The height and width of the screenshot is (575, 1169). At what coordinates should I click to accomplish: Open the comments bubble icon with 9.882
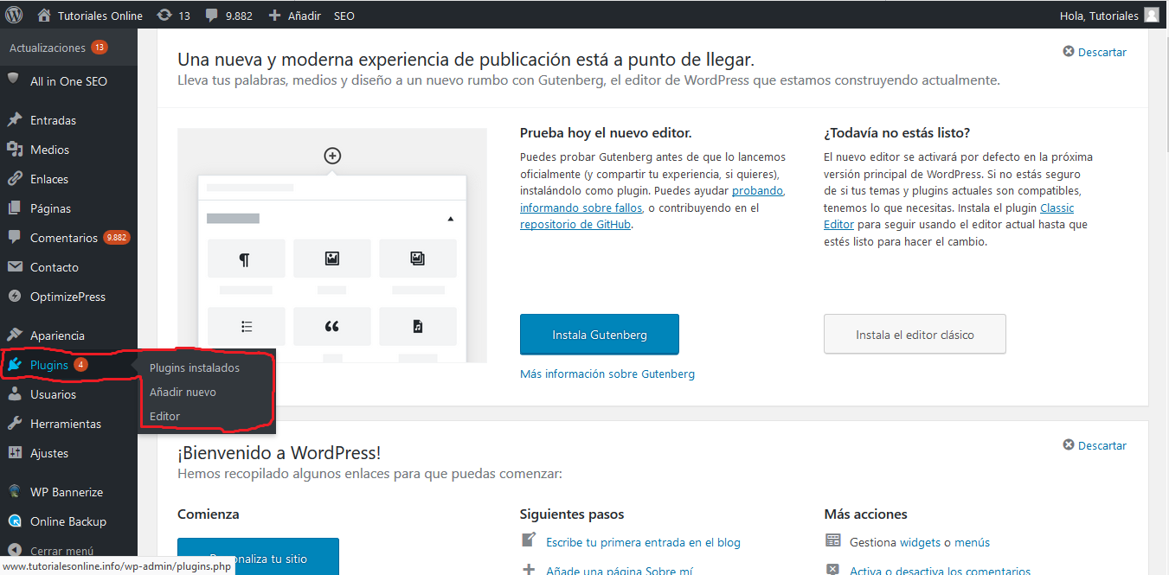212,16
